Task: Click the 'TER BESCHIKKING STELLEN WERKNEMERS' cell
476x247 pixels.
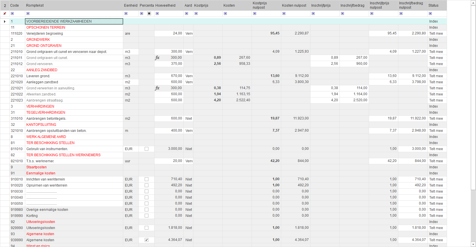Action: [74, 155]
